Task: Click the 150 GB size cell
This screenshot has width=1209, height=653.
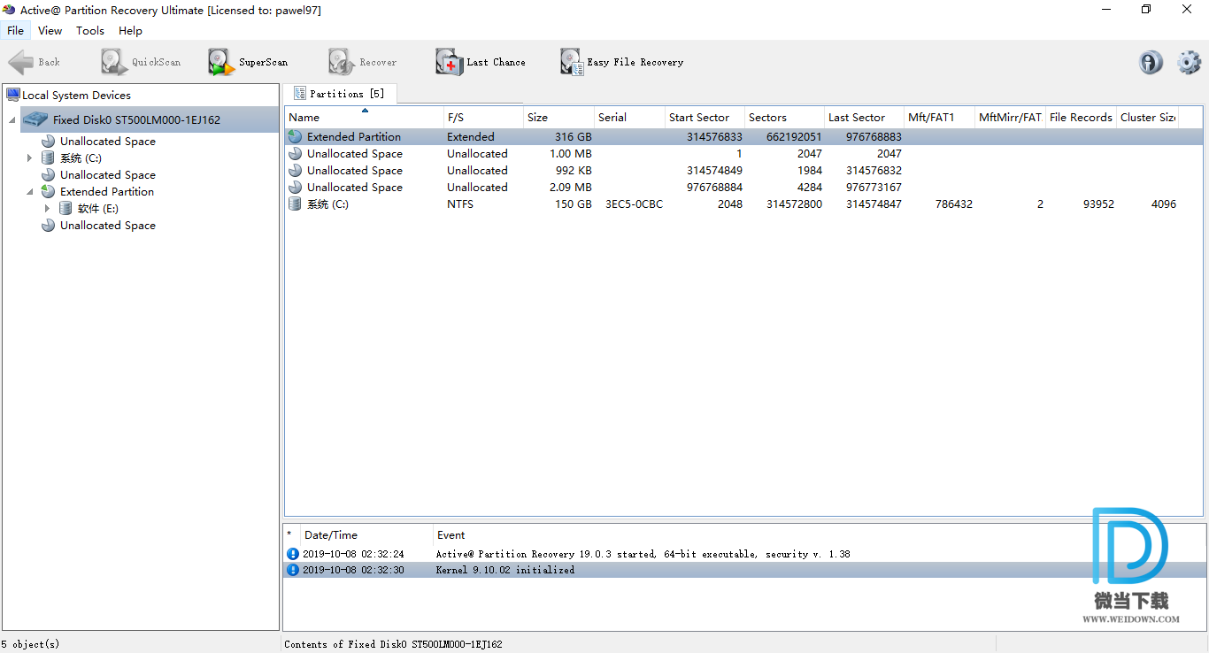Action: 573,204
